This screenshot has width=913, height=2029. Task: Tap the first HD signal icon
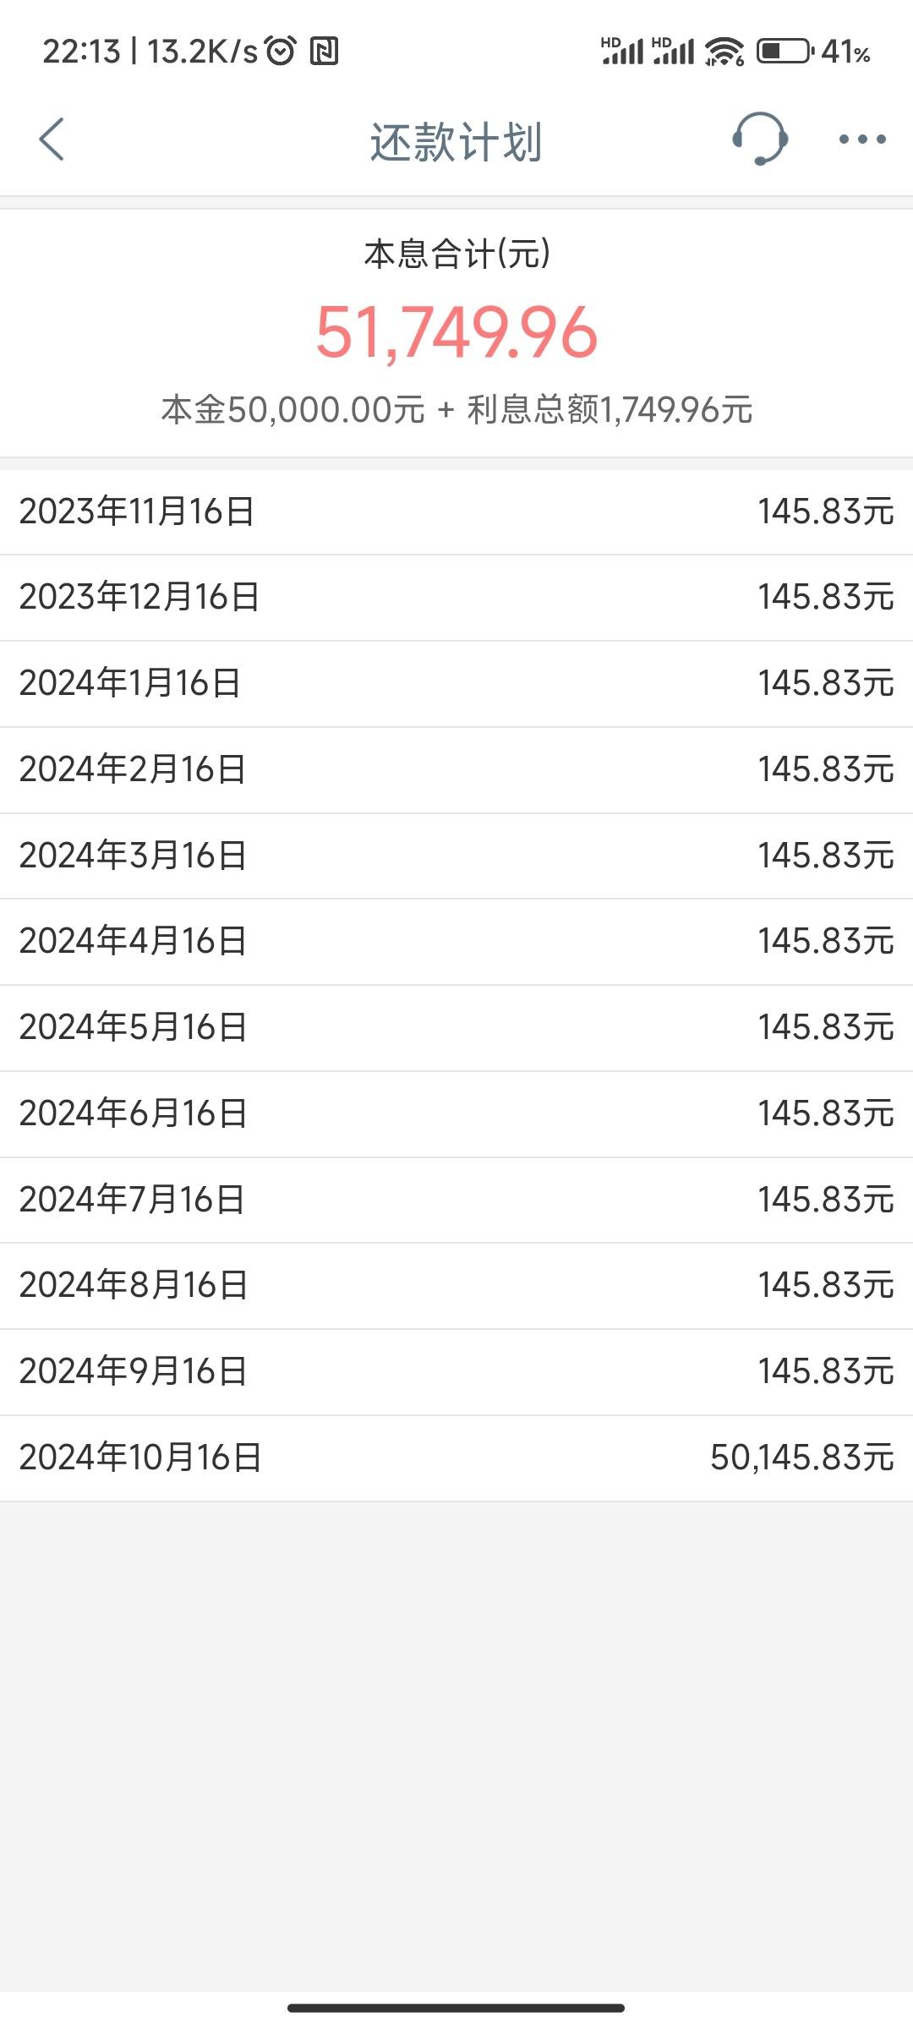tap(622, 52)
